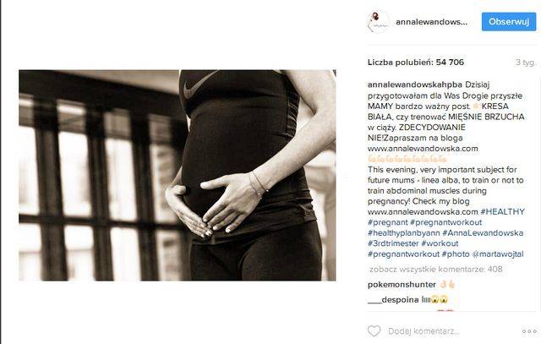Open the #AnnaLewandowska hashtag
Viewport: 541px width, 344px height.
483,233
